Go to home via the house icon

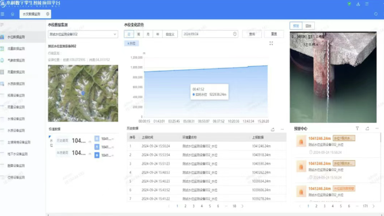pyautogui.click(x=13, y=14)
